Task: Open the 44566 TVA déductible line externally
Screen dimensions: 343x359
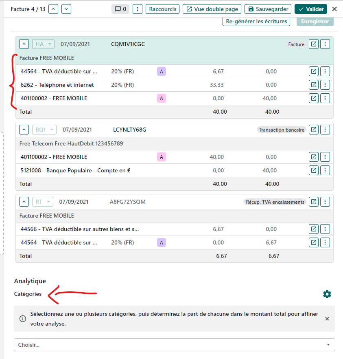Action: [314, 229]
